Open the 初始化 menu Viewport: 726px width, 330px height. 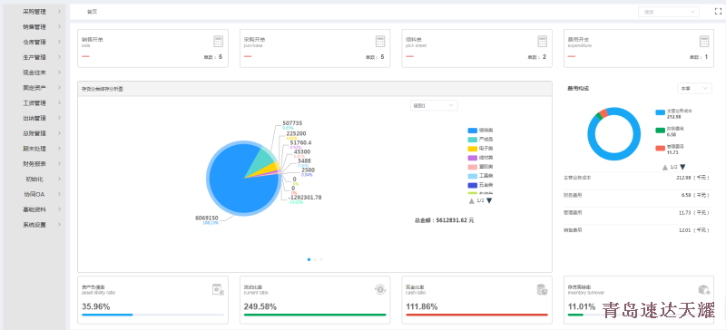[34, 180]
